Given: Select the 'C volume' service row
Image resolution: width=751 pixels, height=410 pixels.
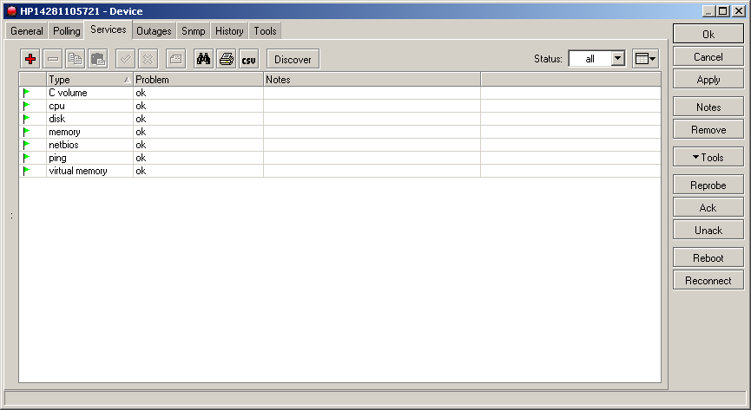Looking at the screenshot, I should coord(340,93).
